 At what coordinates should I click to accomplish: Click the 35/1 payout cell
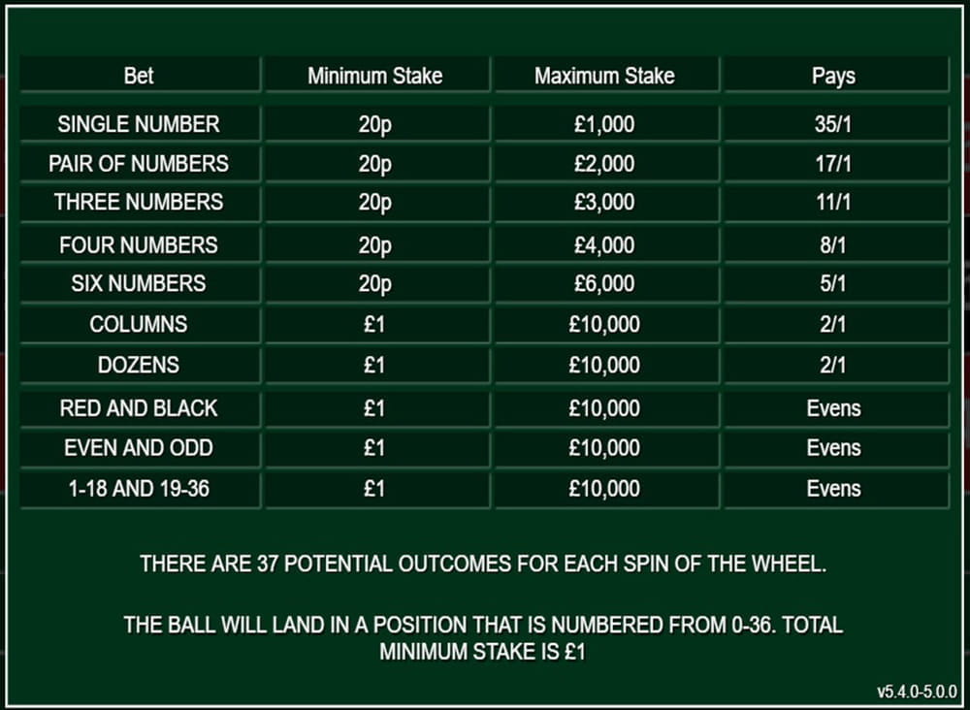834,124
